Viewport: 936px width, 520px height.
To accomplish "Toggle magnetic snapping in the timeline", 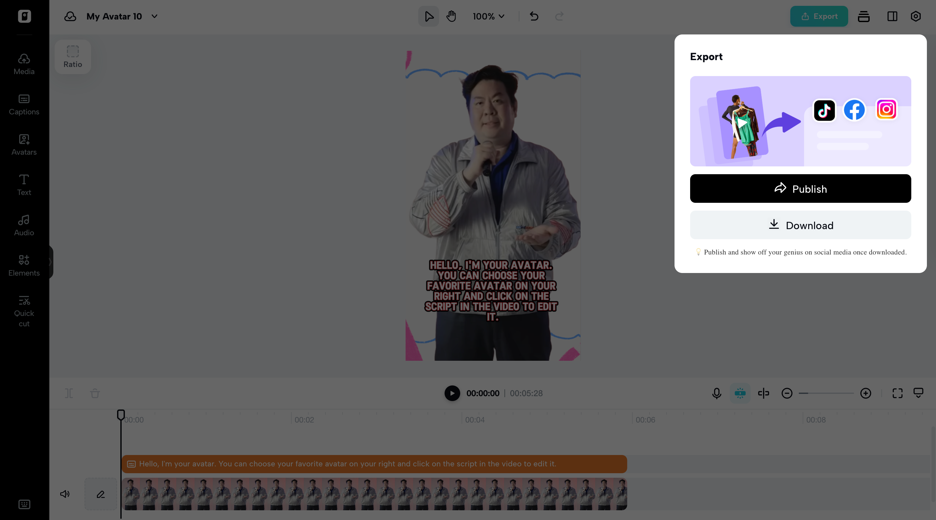I will point(740,393).
